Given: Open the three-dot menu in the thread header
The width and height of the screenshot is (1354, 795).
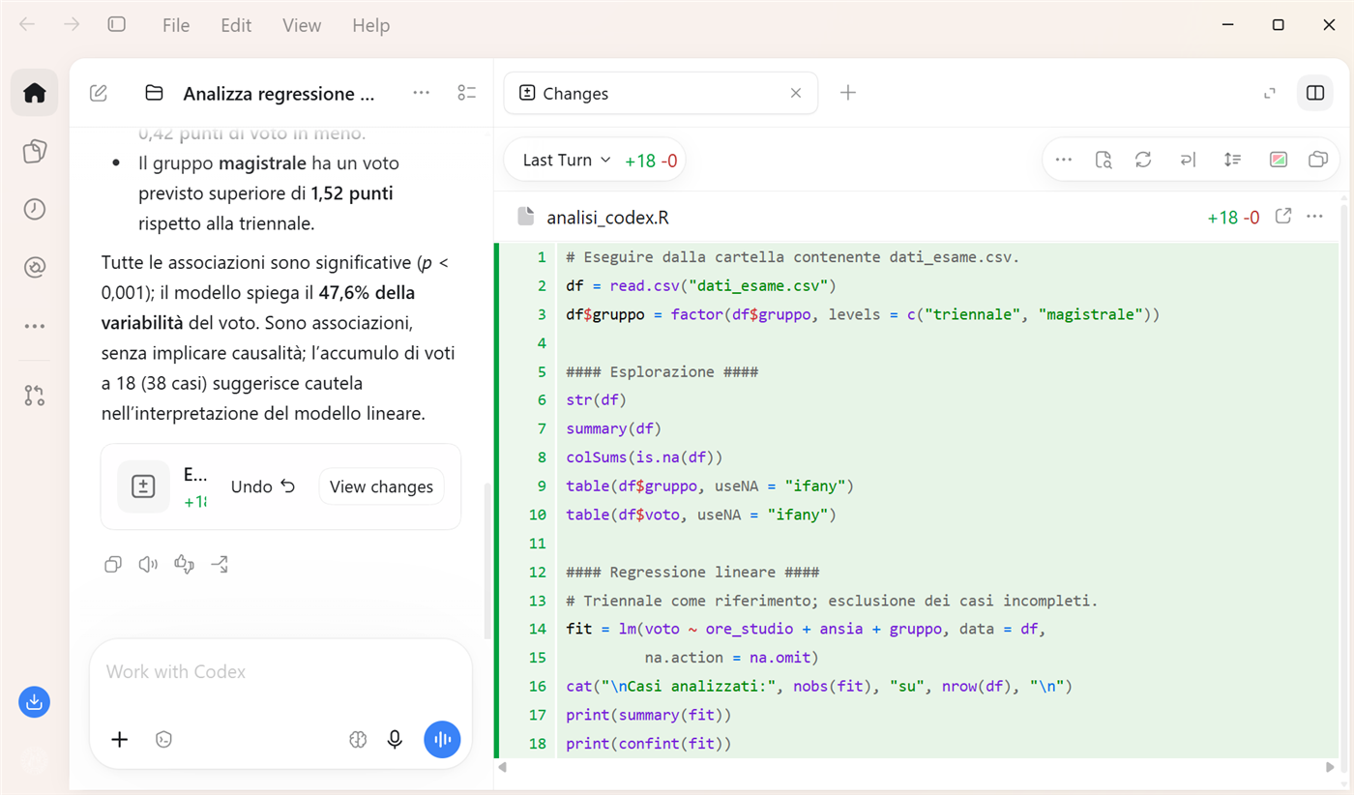Looking at the screenshot, I should [x=422, y=93].
